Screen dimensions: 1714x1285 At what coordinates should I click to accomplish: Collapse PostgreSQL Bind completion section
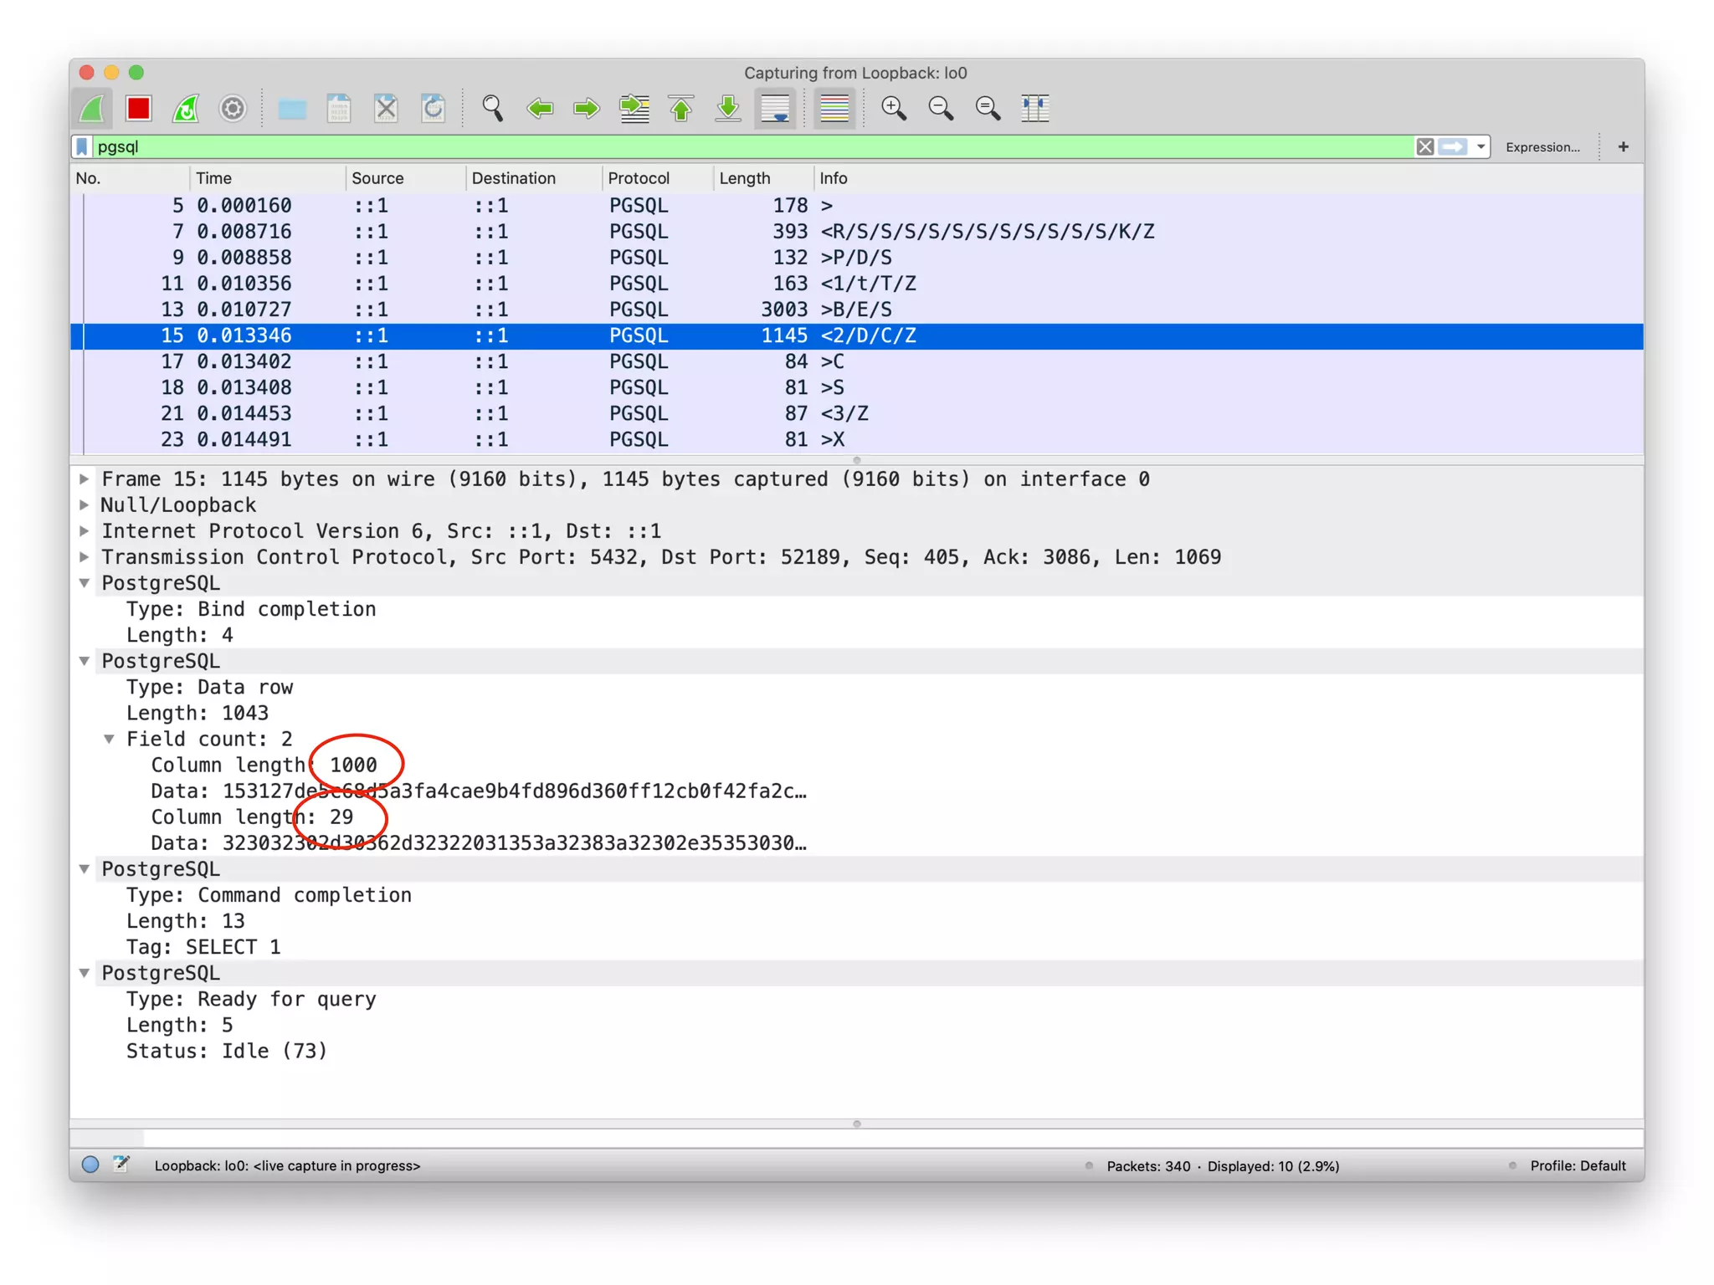pyautogui.click(x=85, y=583)
